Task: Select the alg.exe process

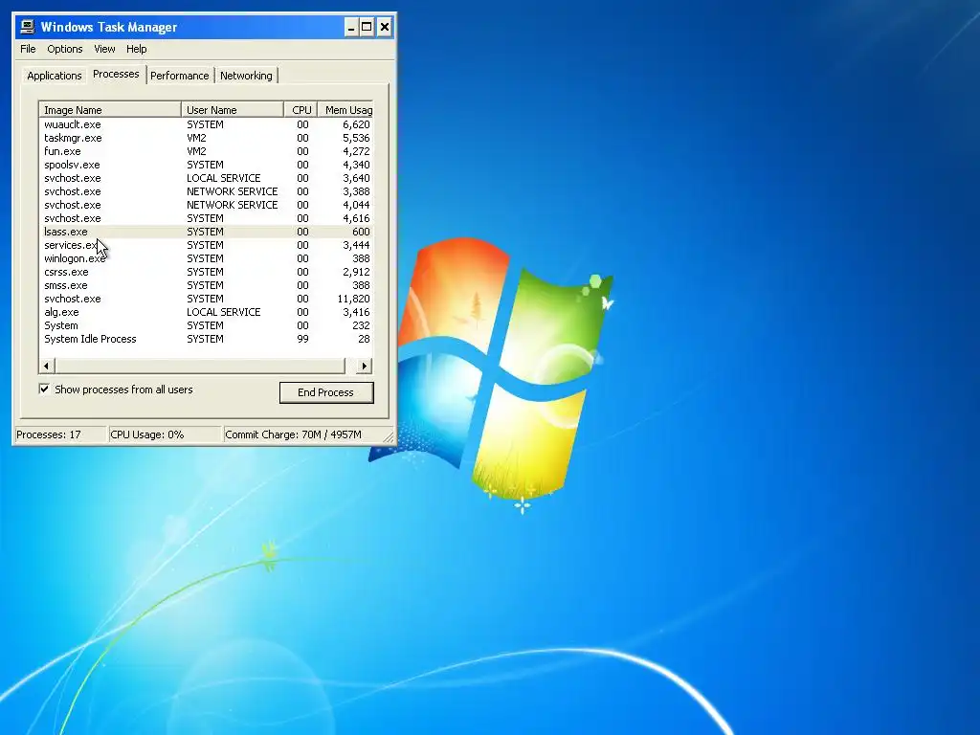Action: pyautogui.click(x=207, y=312)
